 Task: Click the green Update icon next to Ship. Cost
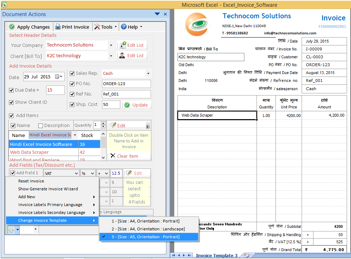[127, 105]
